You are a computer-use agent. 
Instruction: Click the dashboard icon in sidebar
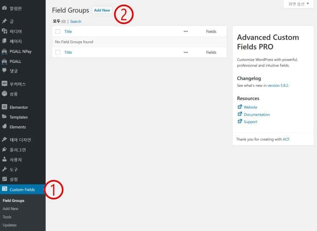[4, 8]
